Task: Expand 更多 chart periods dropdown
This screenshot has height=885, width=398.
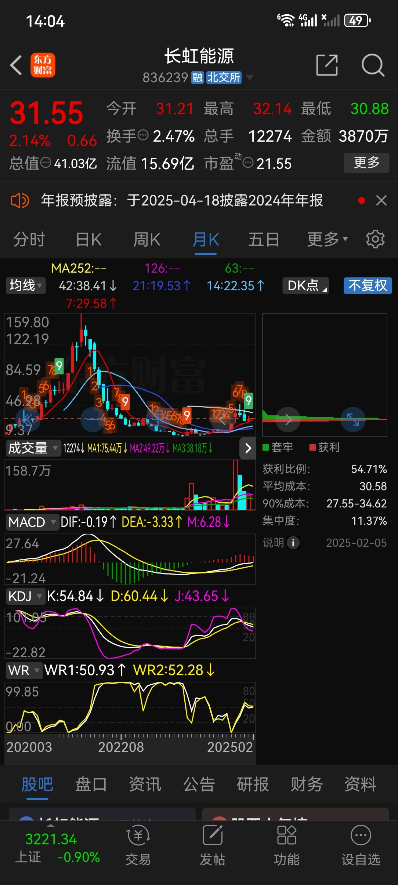Action: [327, 239]
